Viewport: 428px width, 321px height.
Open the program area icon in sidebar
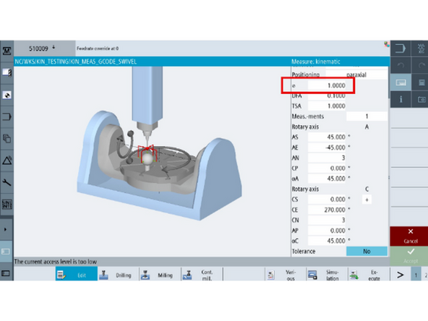[x=7, y=117]
